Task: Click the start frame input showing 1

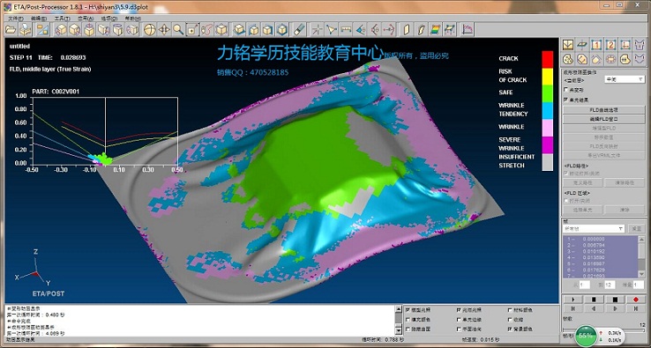Action: pos(585,285)
